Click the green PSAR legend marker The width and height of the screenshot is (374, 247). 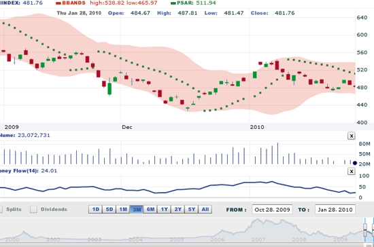coord(173,3)
